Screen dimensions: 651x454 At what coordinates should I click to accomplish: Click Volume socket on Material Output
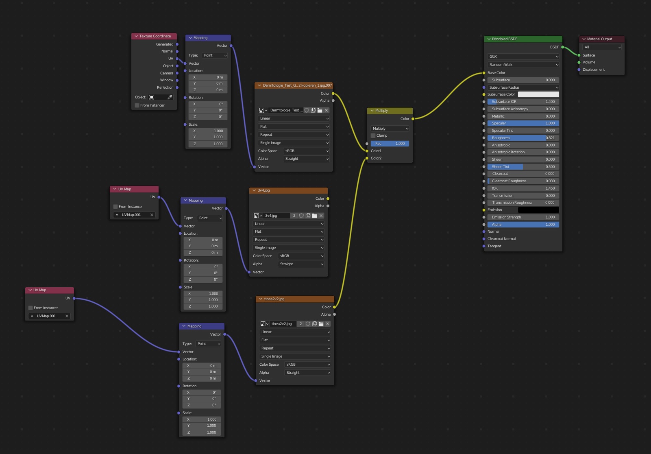point(579,62)
